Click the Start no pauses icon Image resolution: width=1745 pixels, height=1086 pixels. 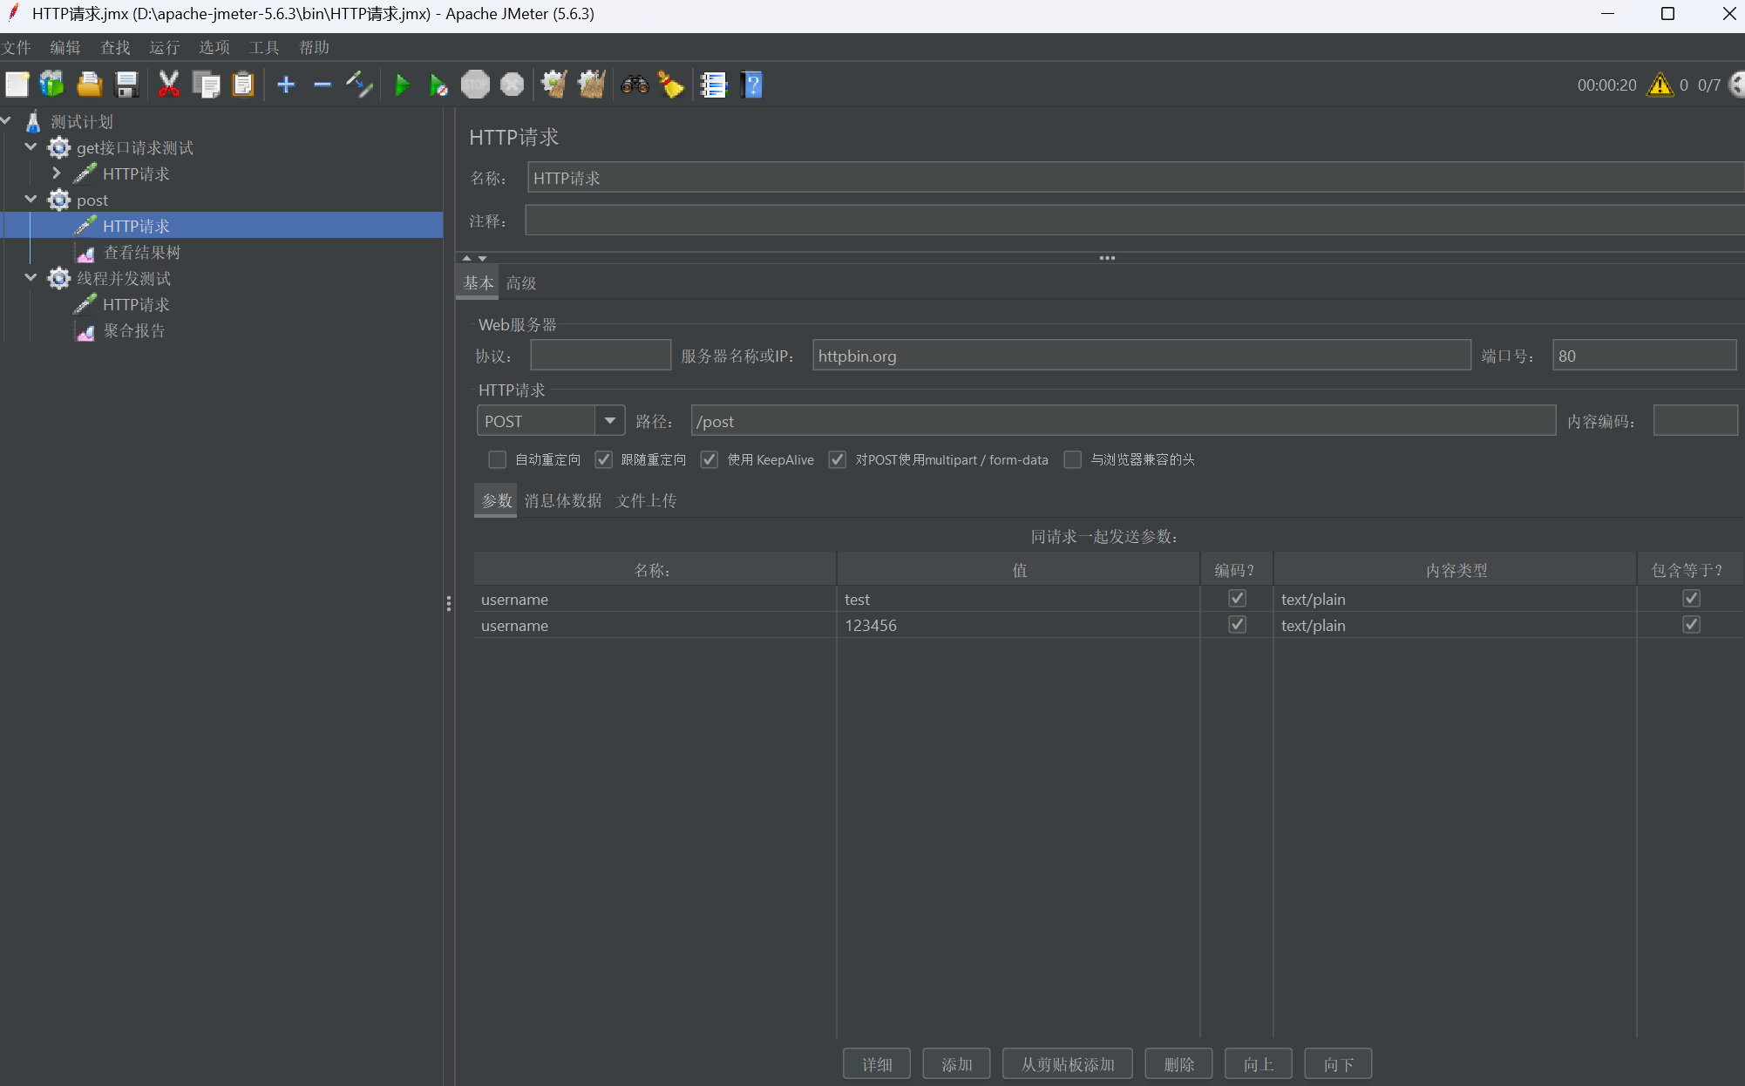tap(438, 85)
